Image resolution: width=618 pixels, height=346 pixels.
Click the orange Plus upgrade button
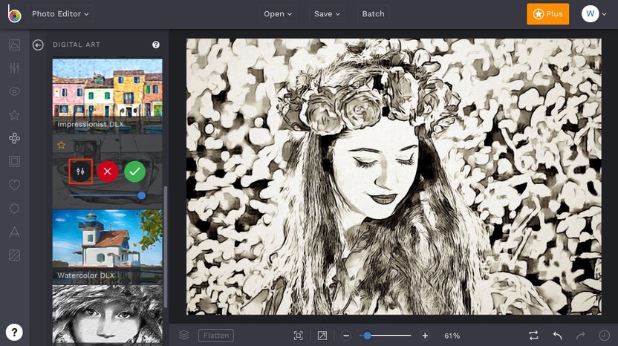click(x=548, y=14)
